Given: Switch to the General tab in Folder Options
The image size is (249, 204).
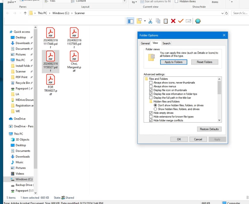Looking at the screenshot, I should click(145, 43).
